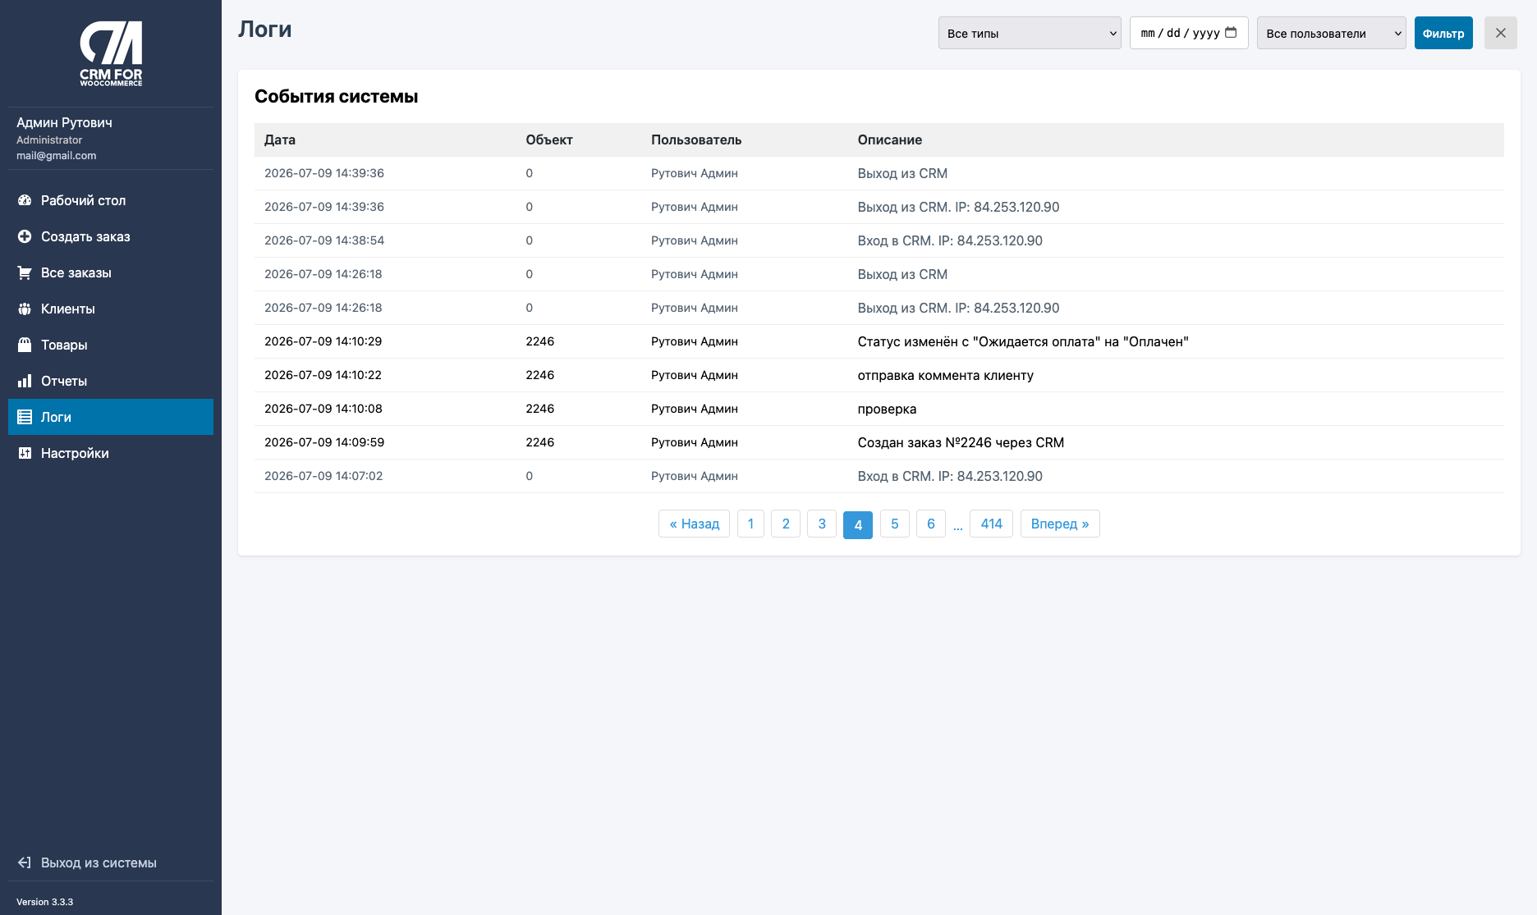Click the CRM for WooCommerce logo
Viewport: 1537px width, 915px height.
tap(111, 54)
